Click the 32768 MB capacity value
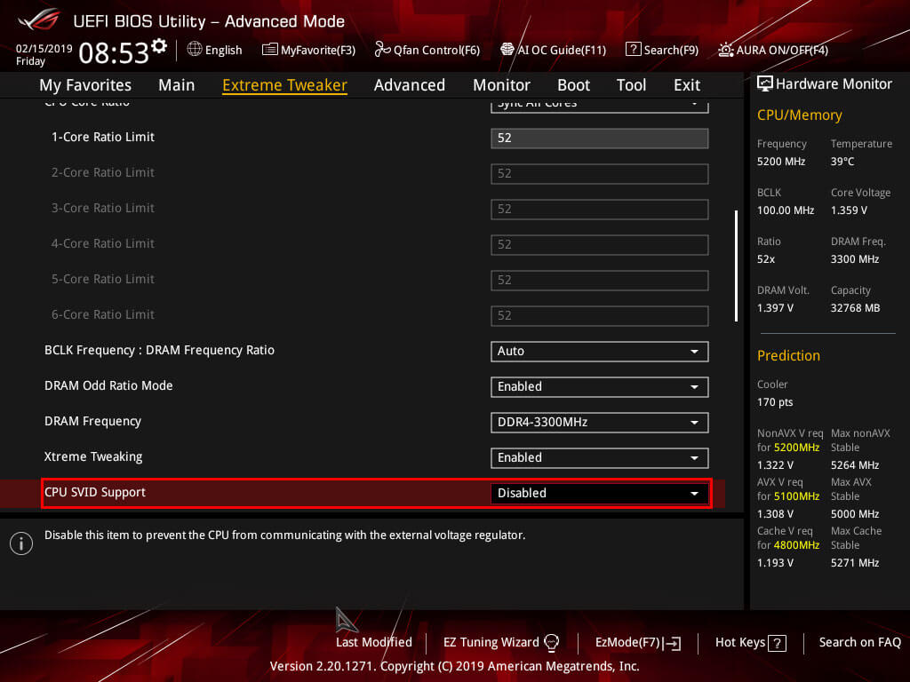Image resolution: width=910 pixels, height=682 pixels. [x=856, y=308]
